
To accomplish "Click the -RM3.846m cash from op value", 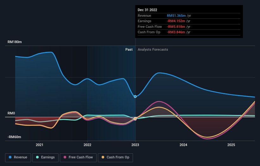I will coord(176,32).
